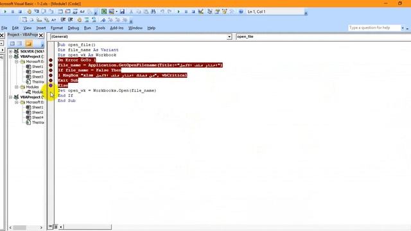The image size is (411, 231).
Task: Open the Watch Window icon
Action: (x=75, y=12)
